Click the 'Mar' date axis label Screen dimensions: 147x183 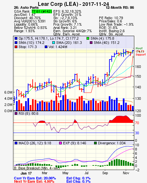(44, 173)
